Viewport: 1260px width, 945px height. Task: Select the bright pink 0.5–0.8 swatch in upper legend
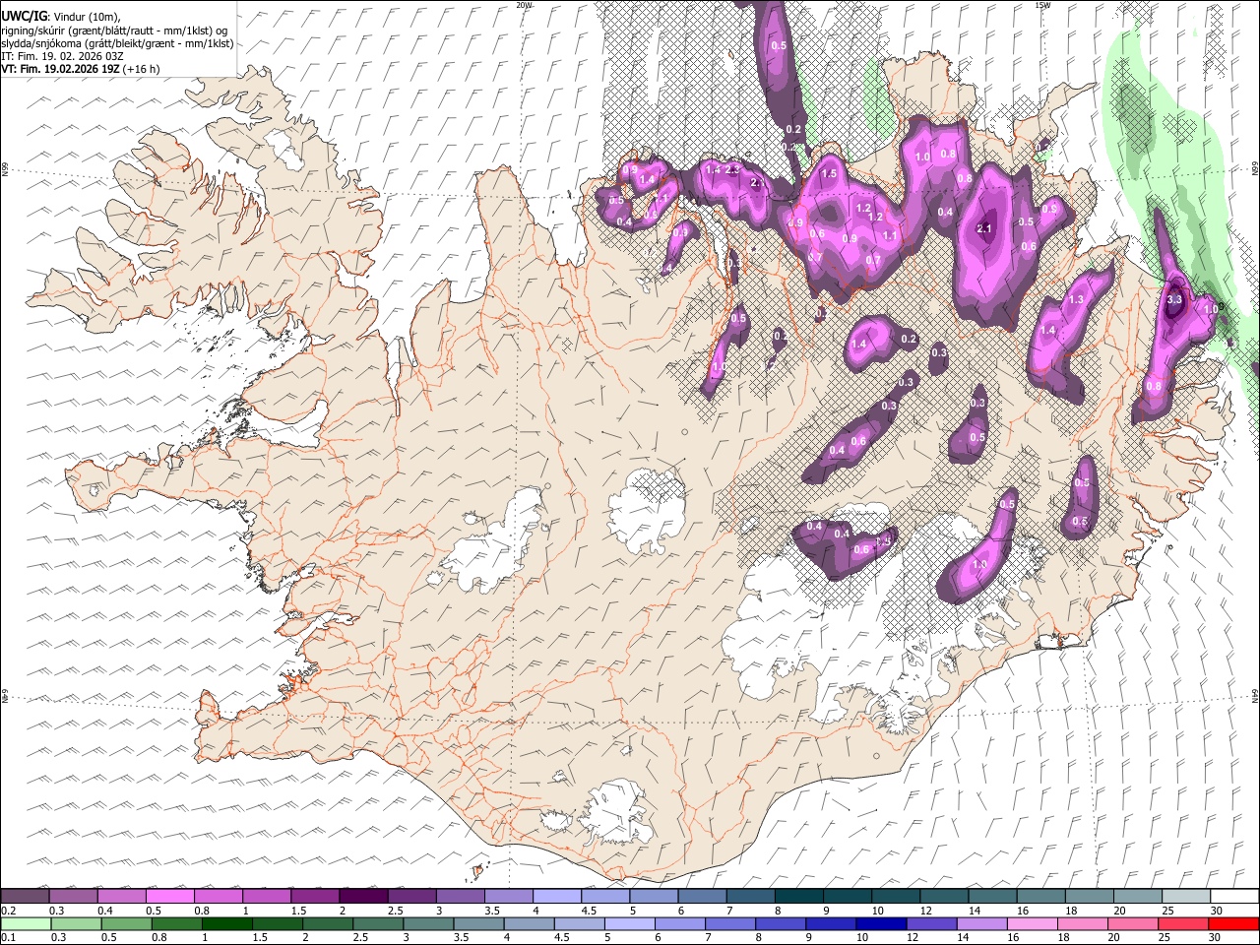coord(170,896)
